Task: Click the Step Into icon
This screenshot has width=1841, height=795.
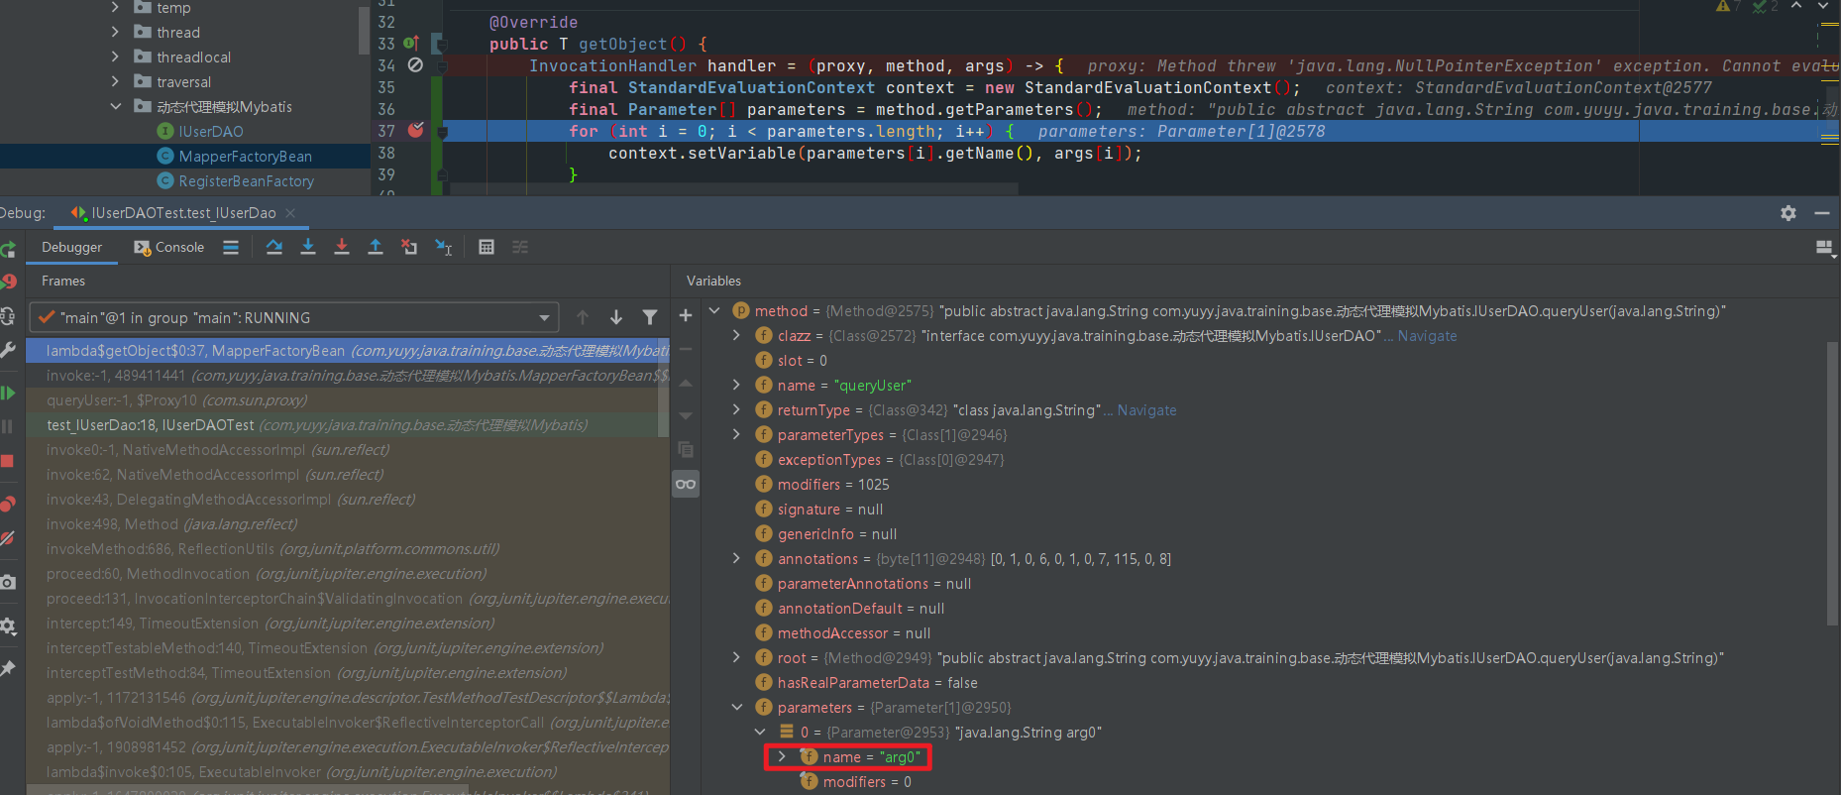Action: pos(308,247)
